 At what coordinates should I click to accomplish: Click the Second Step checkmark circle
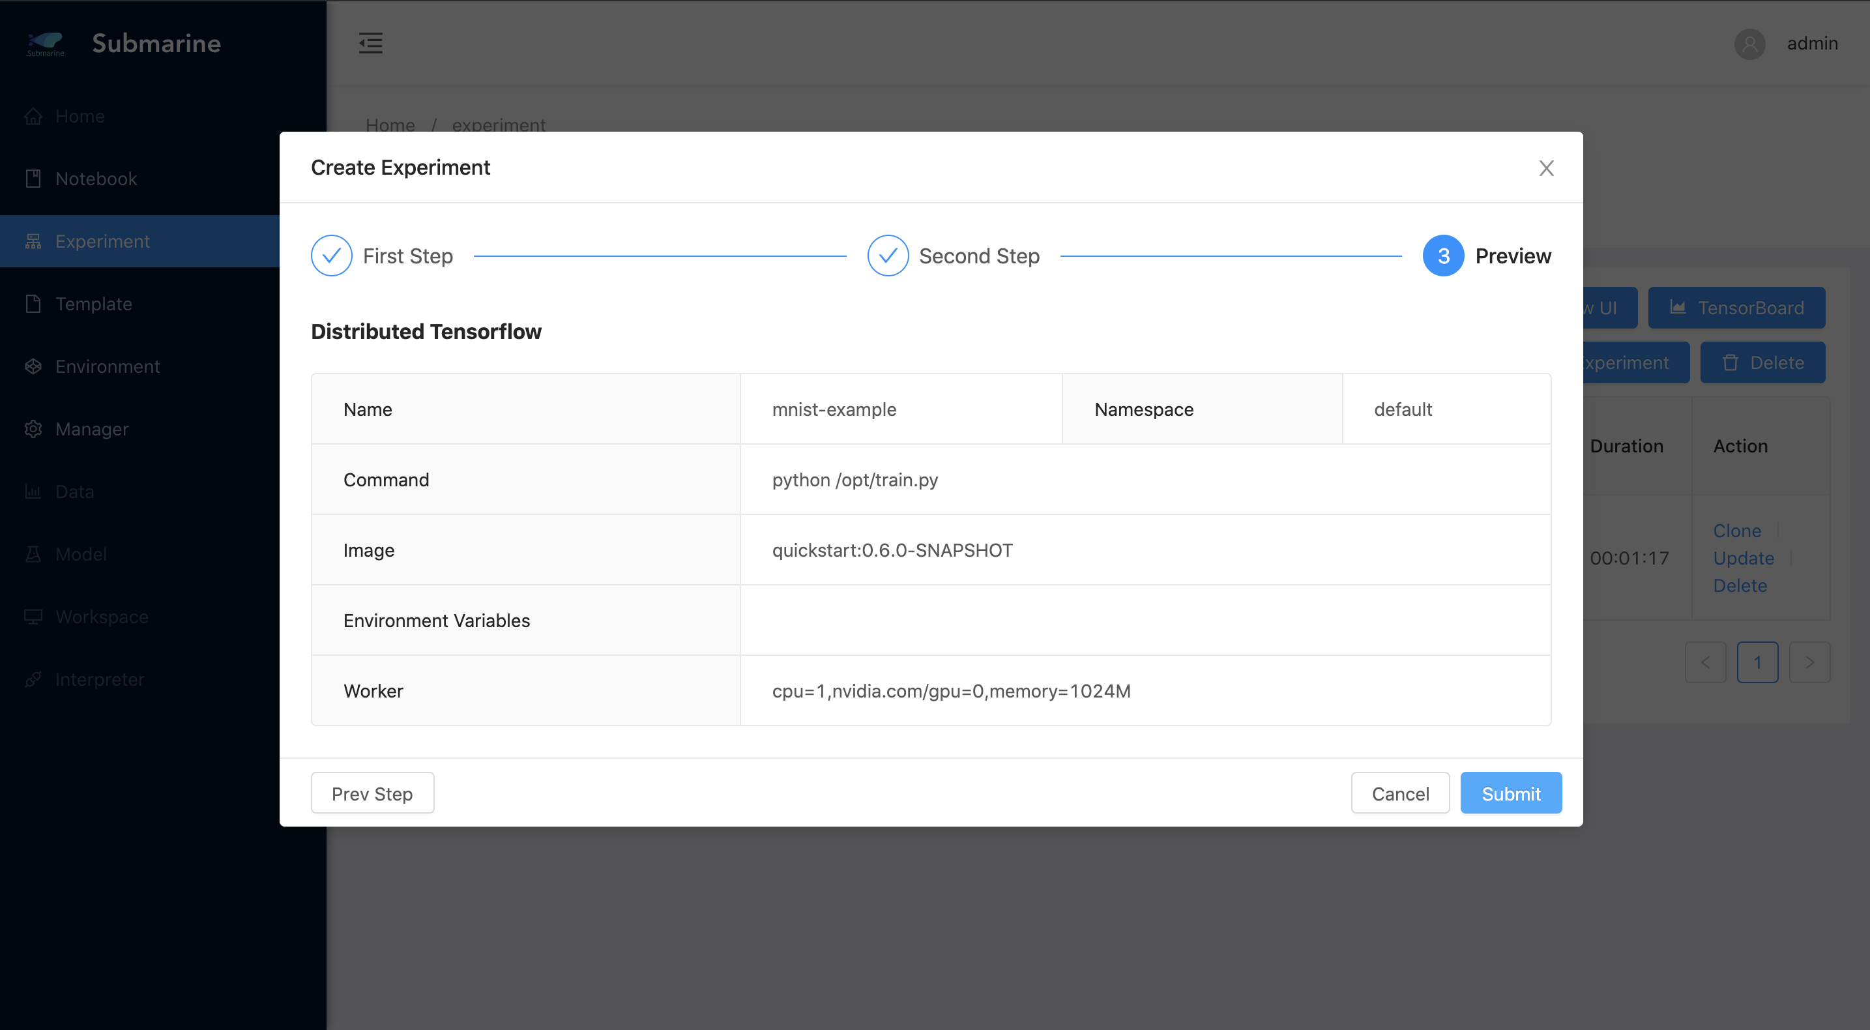[x=888, y=256]
